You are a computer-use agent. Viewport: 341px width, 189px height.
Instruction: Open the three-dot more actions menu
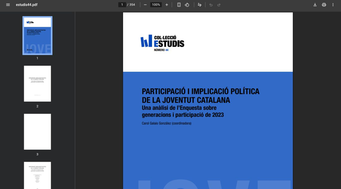(333, 5)
